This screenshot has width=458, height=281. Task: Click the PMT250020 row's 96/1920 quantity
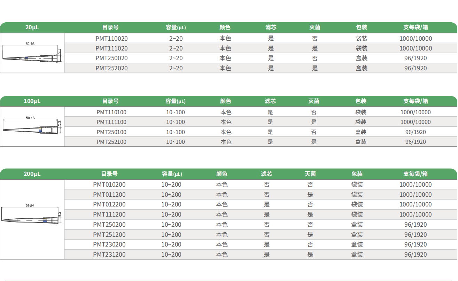pyautogui.click(x=416, y=58)
